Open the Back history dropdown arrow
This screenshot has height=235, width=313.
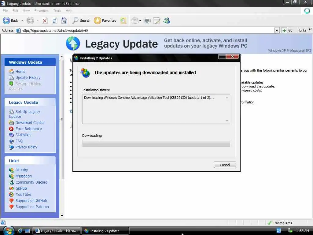pyautogui.click(x=22, y=21)
